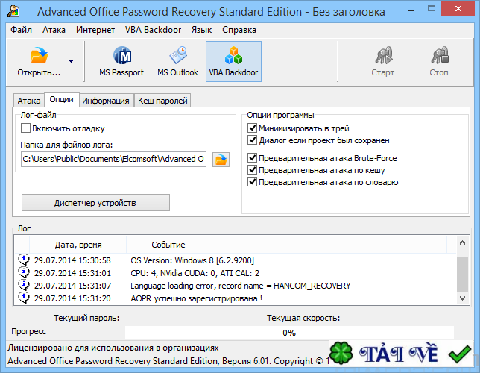
Task: Click the Старт keys icon
Action: pos(383,55)
